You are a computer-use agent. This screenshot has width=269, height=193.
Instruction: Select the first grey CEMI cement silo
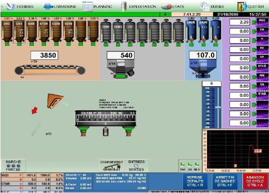[x=106, y=31]
